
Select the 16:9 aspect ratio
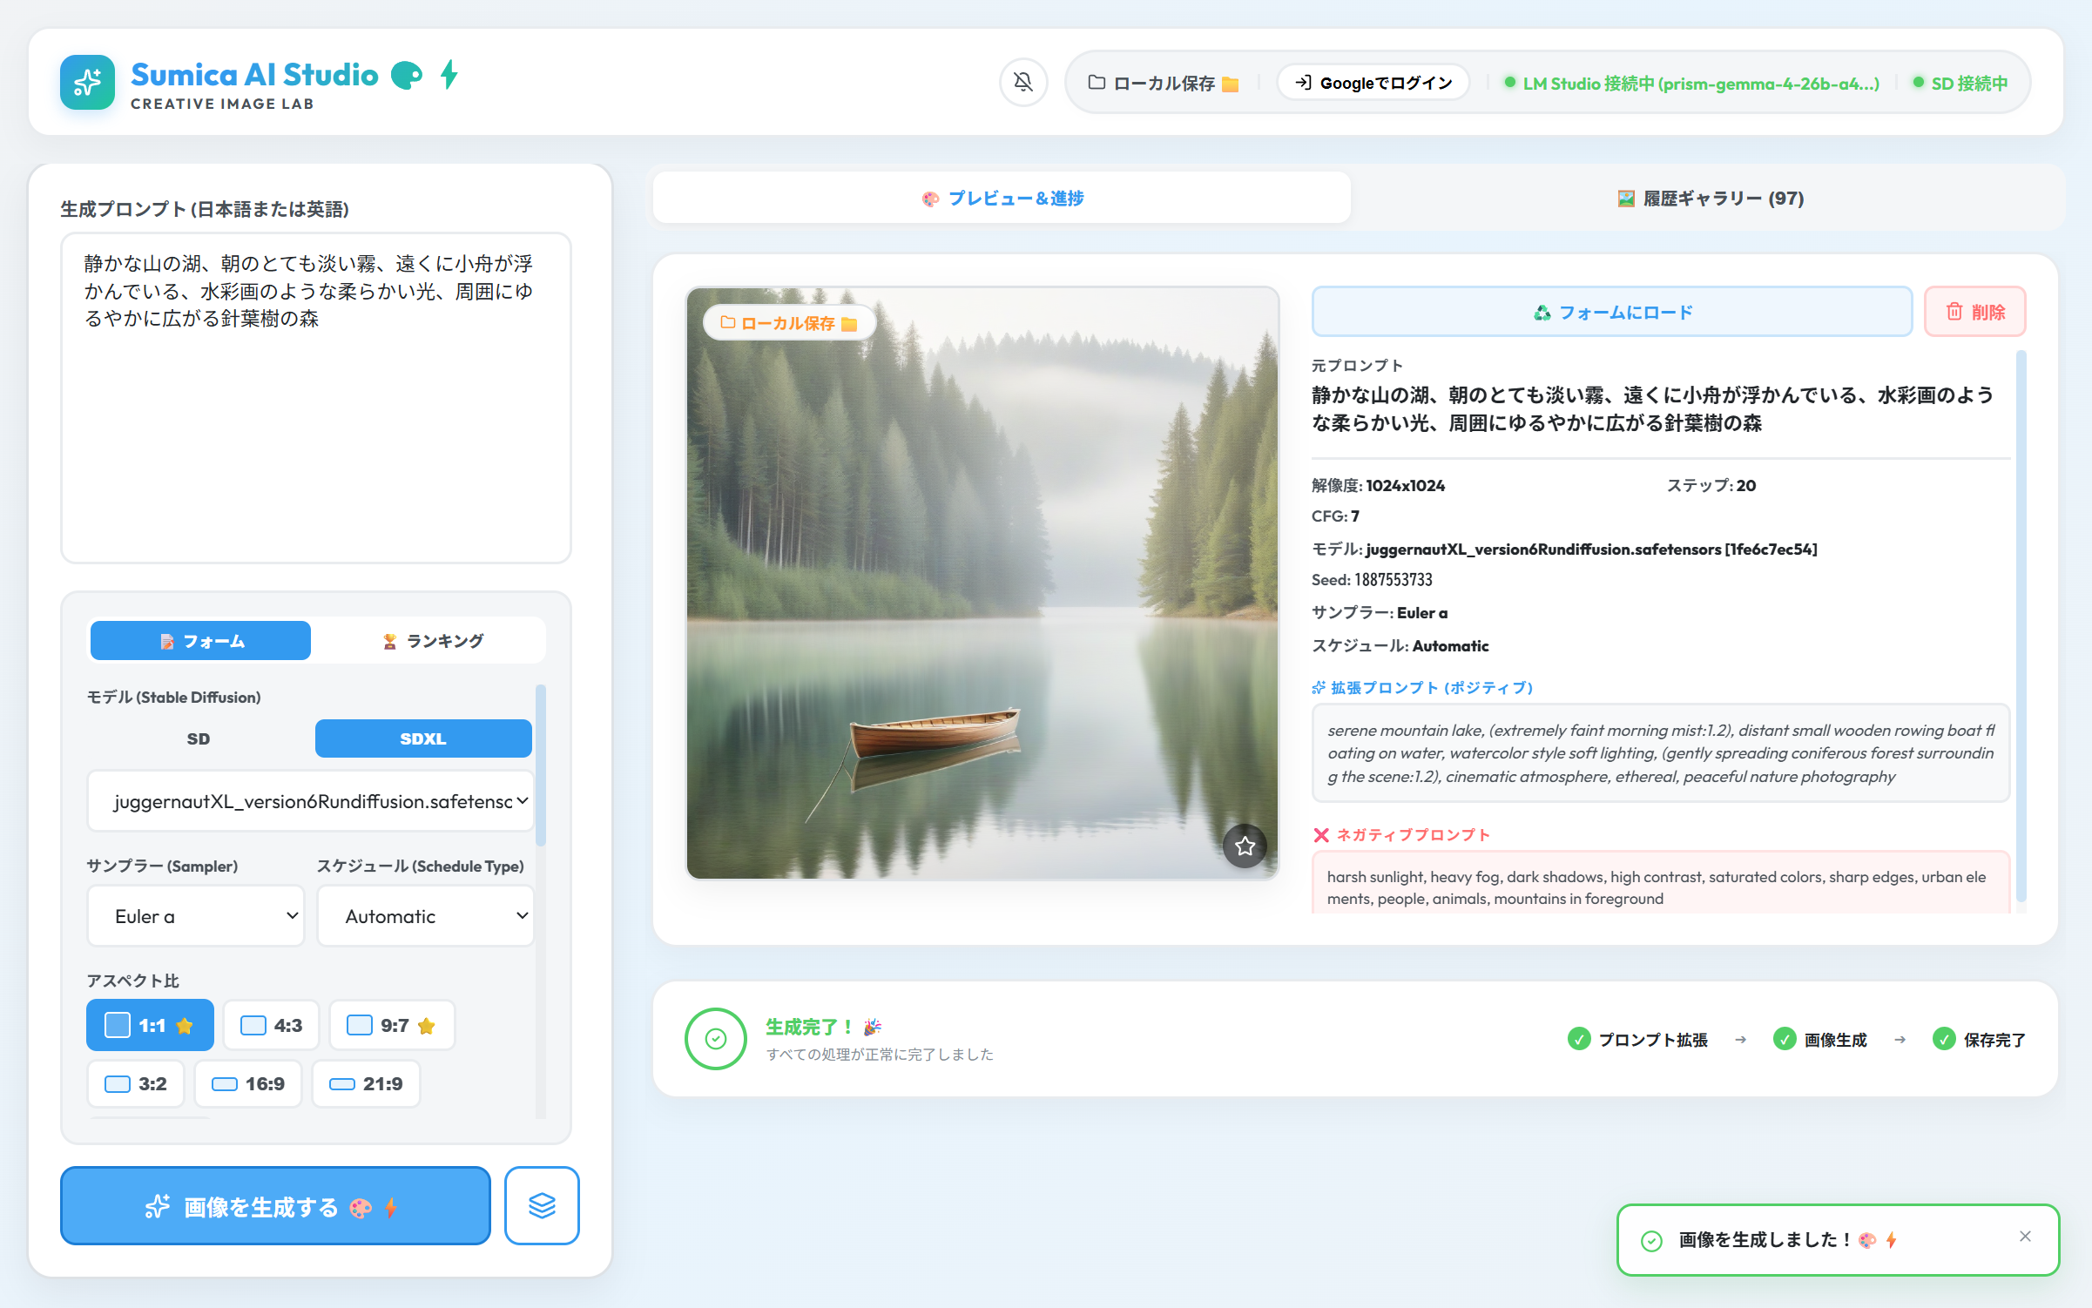248,1083
